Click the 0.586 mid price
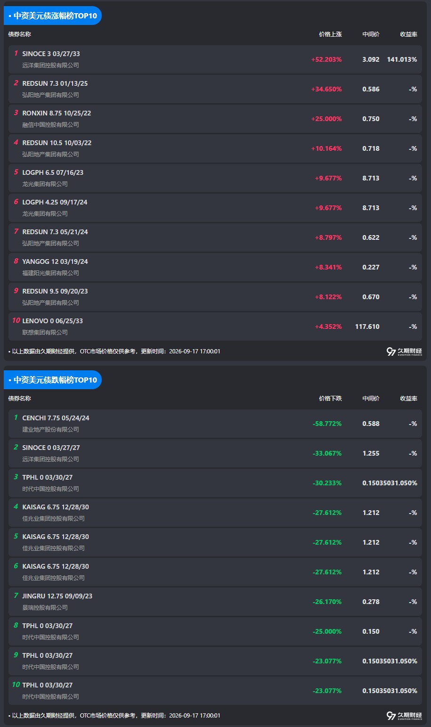 point(371,89)
